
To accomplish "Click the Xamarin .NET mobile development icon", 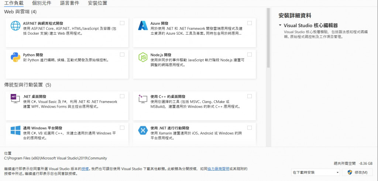I will (x=143, y=130).
